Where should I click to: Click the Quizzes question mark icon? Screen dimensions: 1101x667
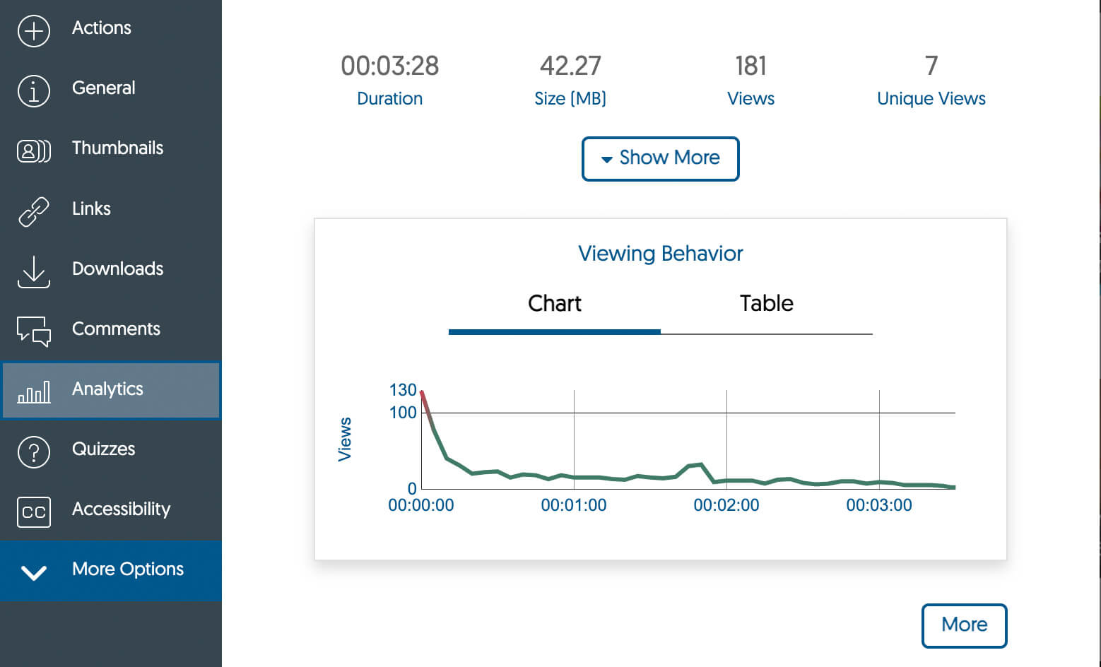tap(33, 452)
